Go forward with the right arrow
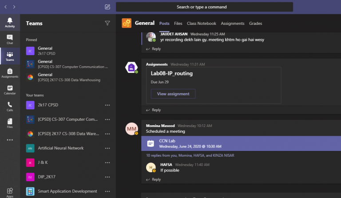Image resolution: width=341 pixels, height=198 pixels. [x=14, y=7]
